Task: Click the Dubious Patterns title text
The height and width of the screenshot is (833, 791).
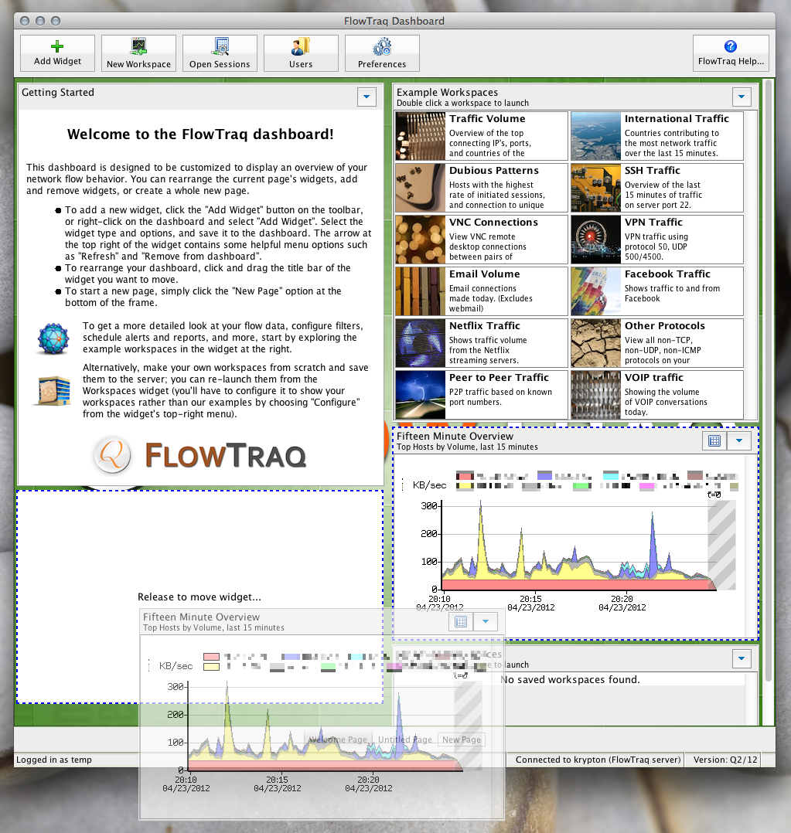Action: (x=494, y=171)
